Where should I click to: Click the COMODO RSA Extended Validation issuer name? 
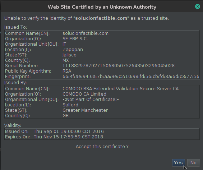[x=120, y=89]
